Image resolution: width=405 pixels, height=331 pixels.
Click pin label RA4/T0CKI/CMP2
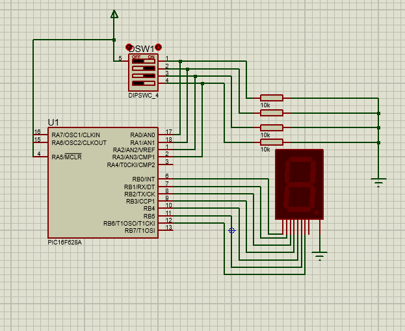click(x=131, y=165)
